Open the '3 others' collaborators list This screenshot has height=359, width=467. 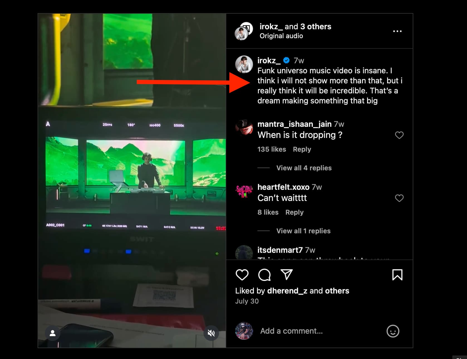click(316, 26)
